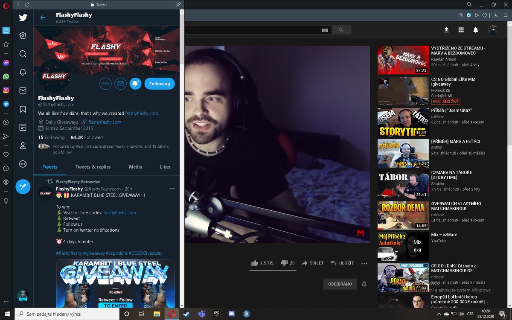Switch to the Likes tab

tap(165, 167)
